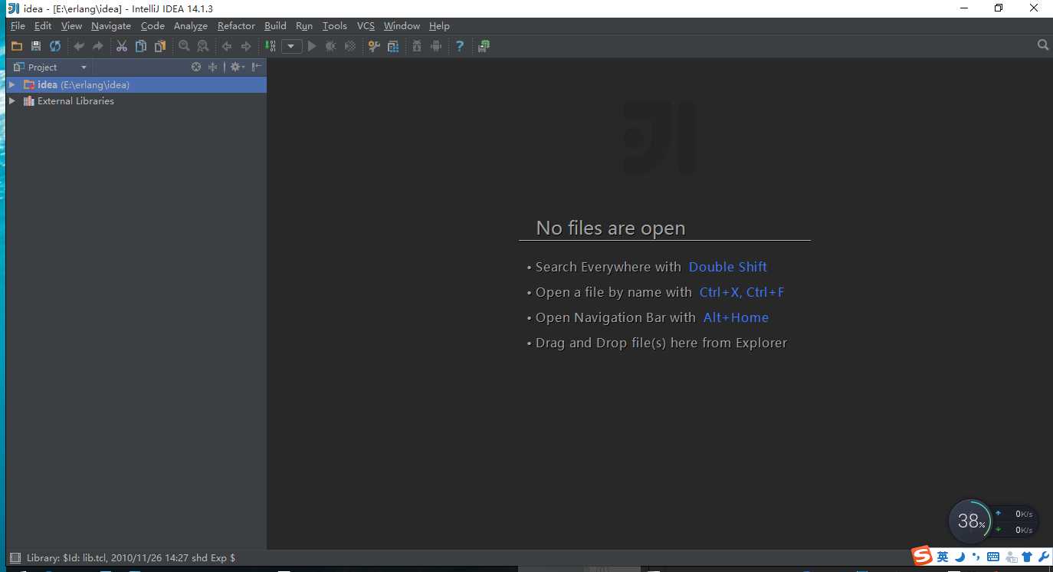
Task: Click the IME wrench settings icon
Action: (x=1043, y=557)
